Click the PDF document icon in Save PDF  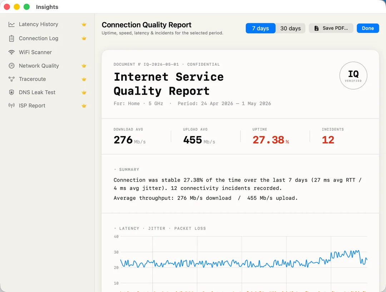click(317, 28)
